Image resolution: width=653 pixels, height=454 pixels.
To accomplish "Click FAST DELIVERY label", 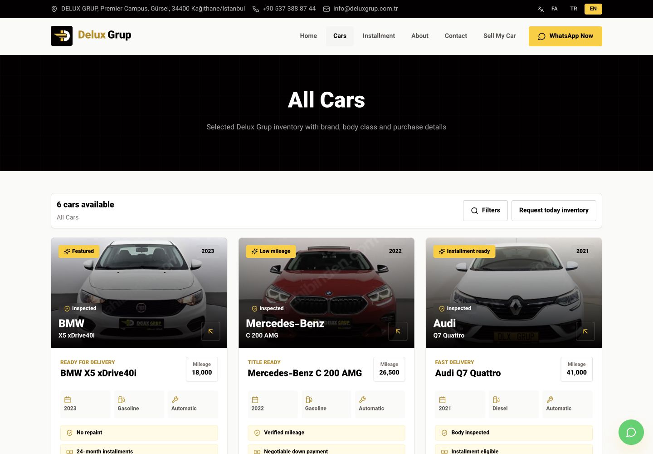I will pyautogui.click(x=454, y=362).
